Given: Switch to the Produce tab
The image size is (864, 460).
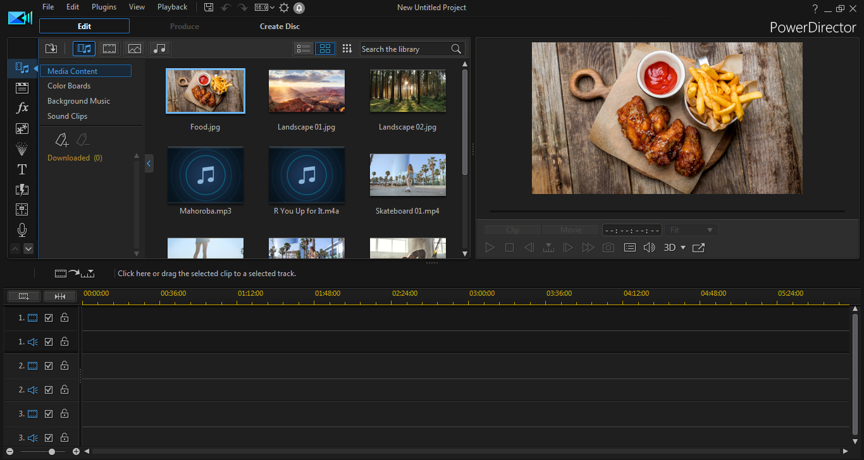Looking at the screenshot, I should (x=185, y=27).
